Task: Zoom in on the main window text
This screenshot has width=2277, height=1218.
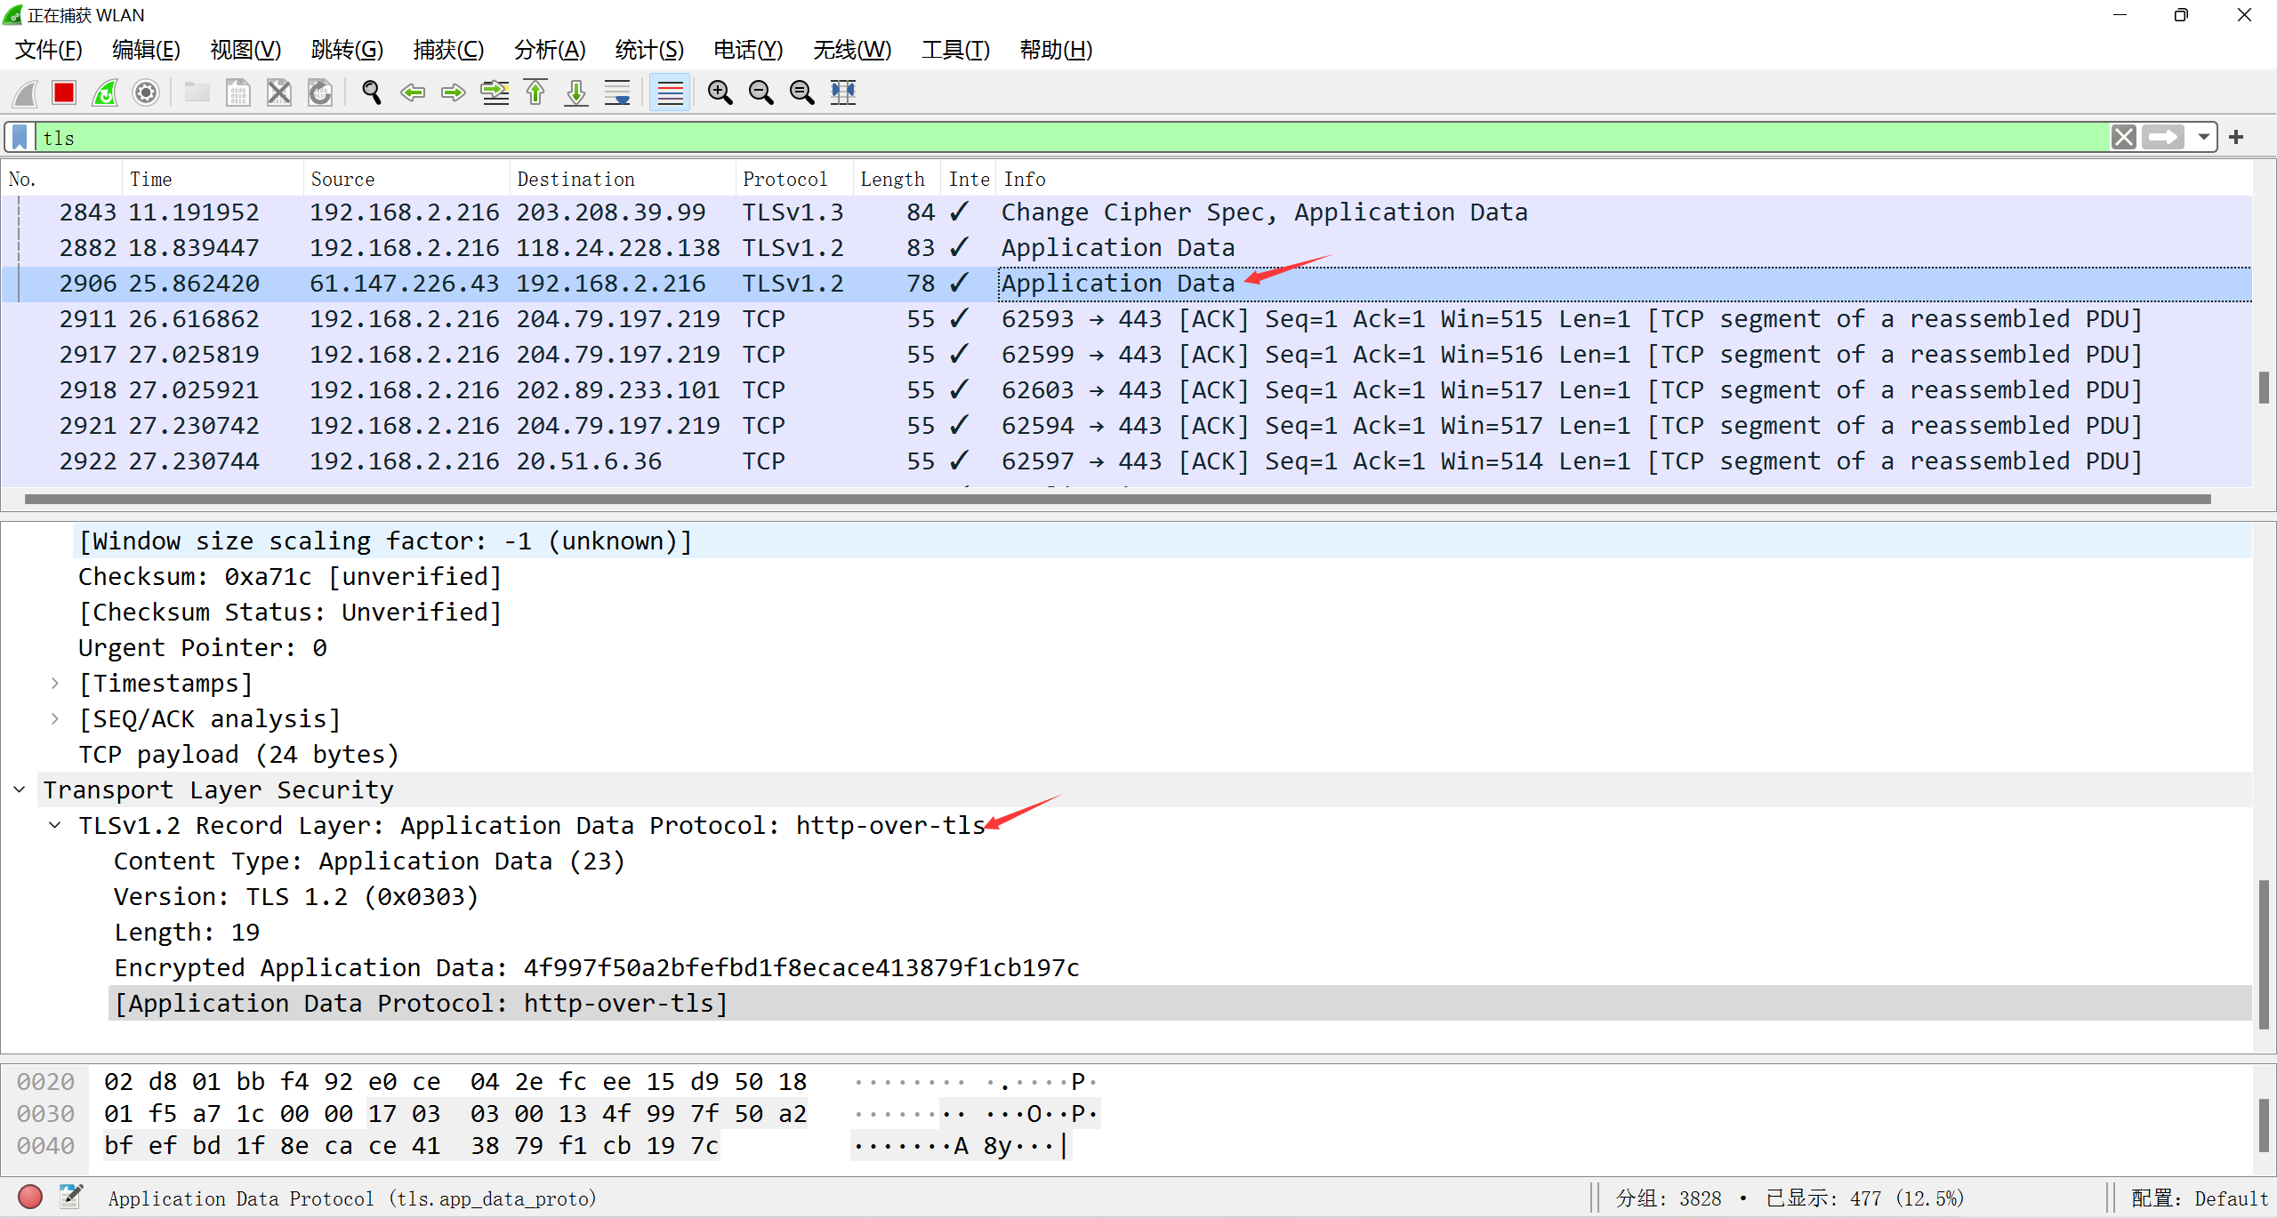Action: tap(720, 92)
